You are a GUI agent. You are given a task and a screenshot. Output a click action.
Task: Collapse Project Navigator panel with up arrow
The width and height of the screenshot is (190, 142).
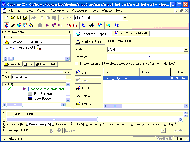[x=65, y=32]
